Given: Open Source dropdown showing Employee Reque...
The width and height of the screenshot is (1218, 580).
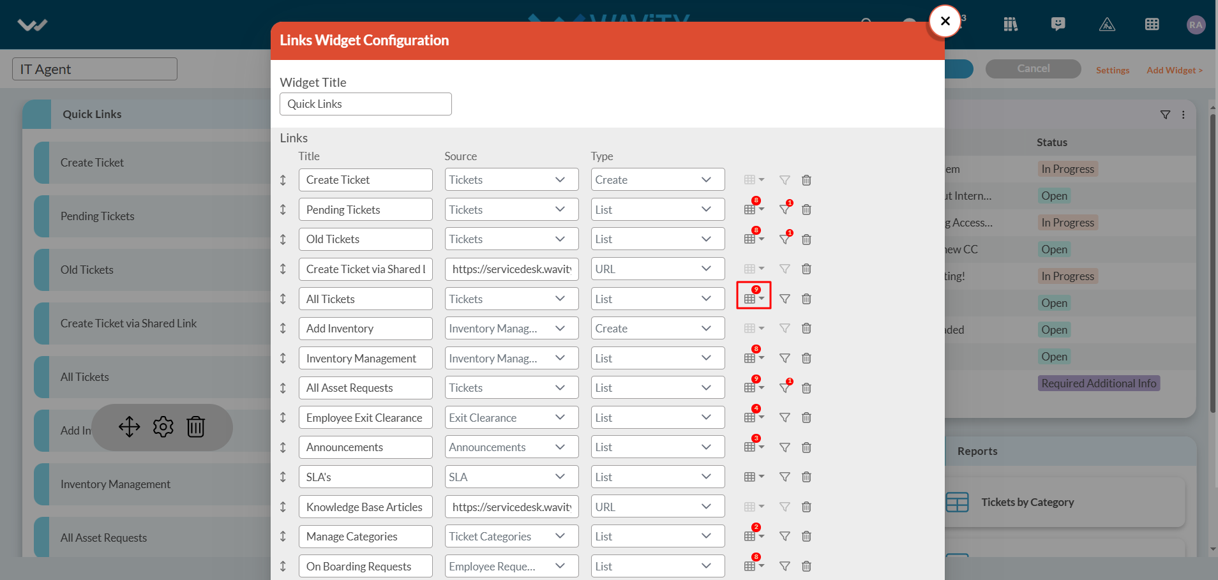Looking at the screenshot, I should pyautogui.click(x=511, y=566).
